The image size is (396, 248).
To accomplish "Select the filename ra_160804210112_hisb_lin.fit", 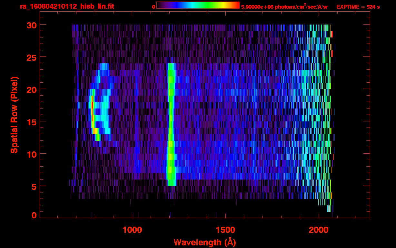I will click(x=67, y=6).
